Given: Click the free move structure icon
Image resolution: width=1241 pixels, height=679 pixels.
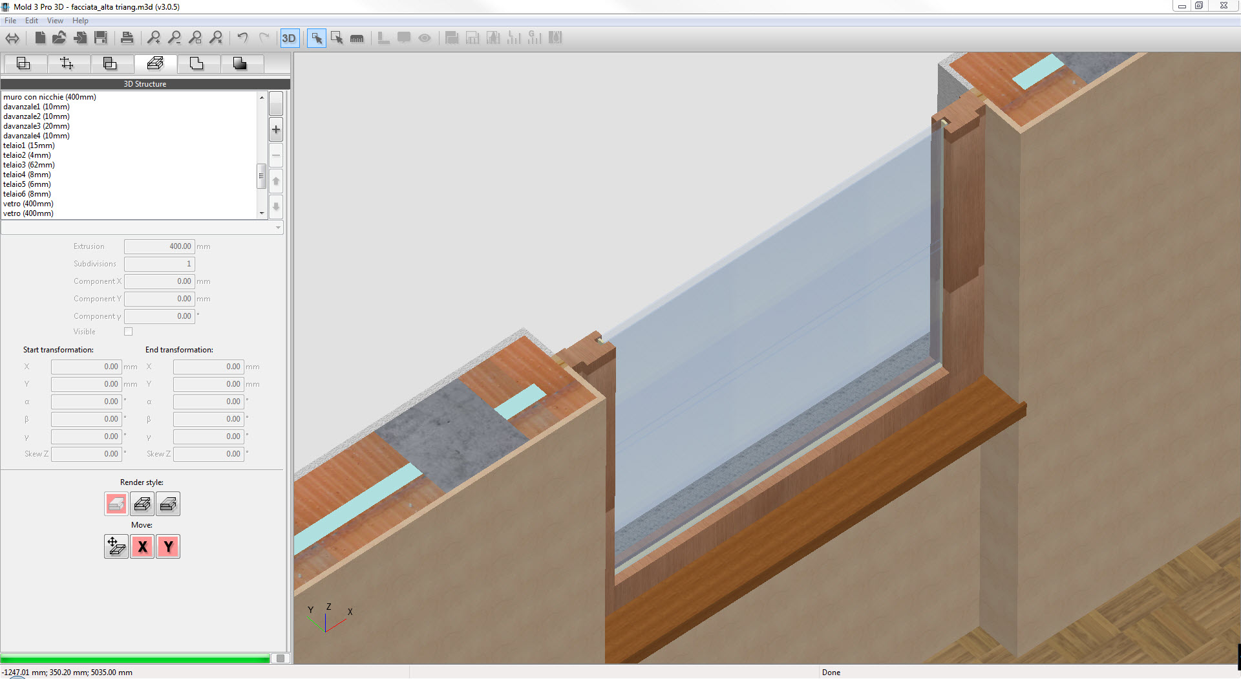Looking at the screenshot, I should [116, 546].
